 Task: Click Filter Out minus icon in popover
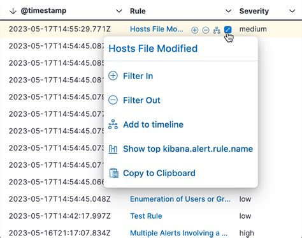click(x=113, y=100)
